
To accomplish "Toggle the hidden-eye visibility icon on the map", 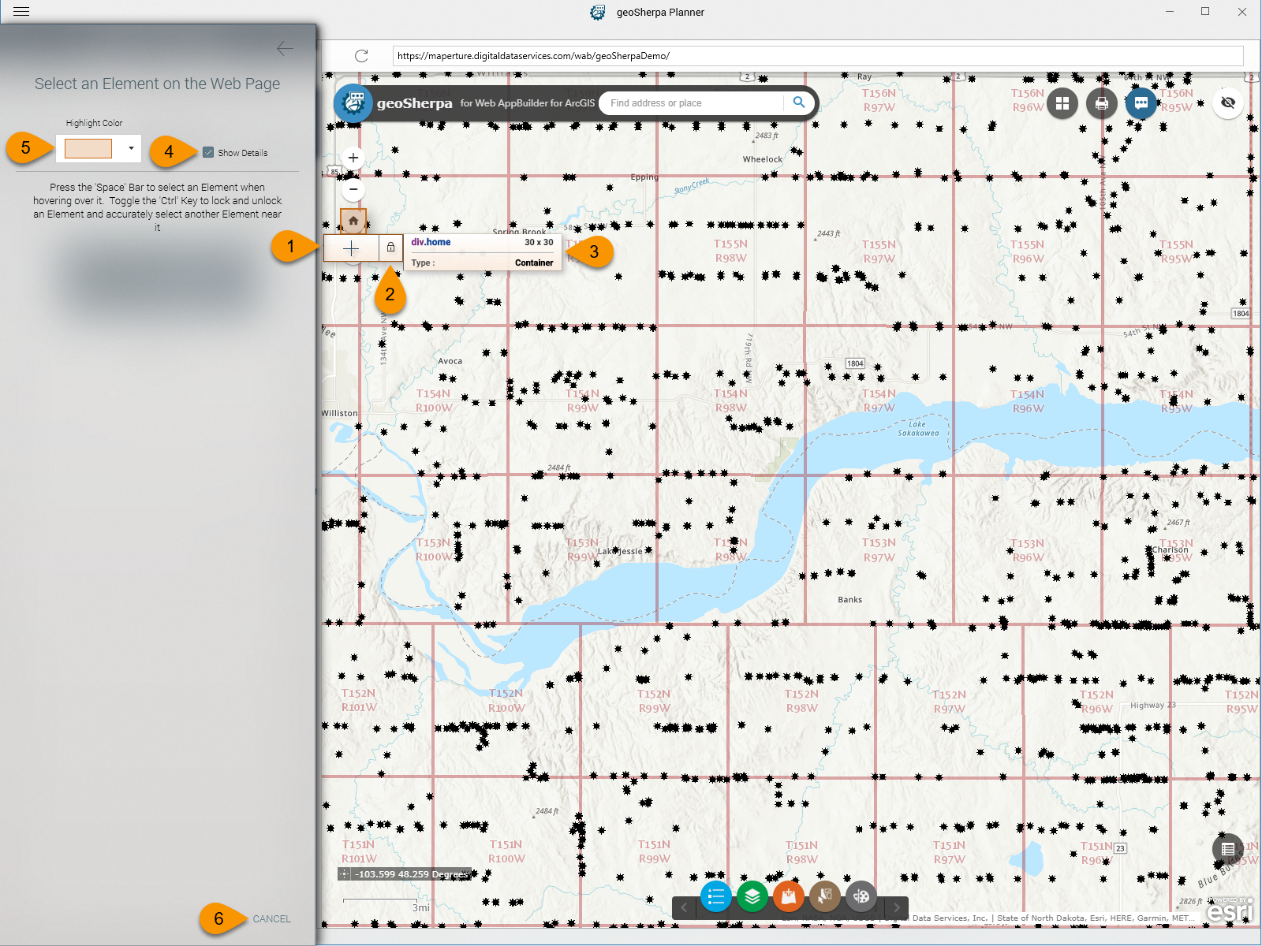I will click(1227, 103).
